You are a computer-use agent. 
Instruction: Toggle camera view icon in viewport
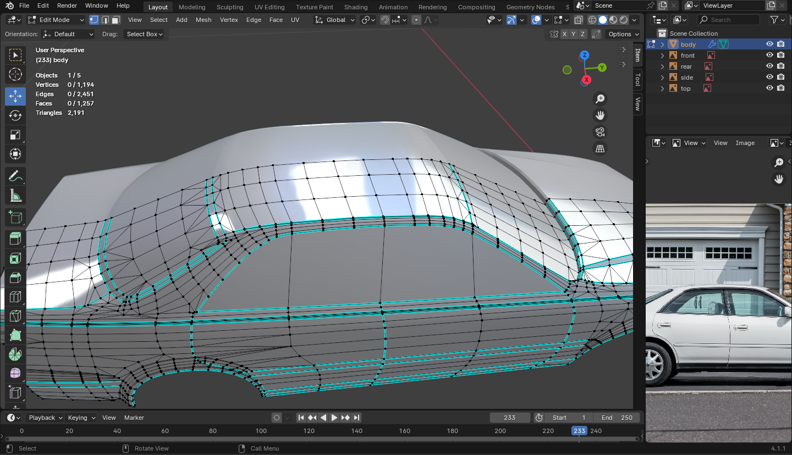coord(600,132)
